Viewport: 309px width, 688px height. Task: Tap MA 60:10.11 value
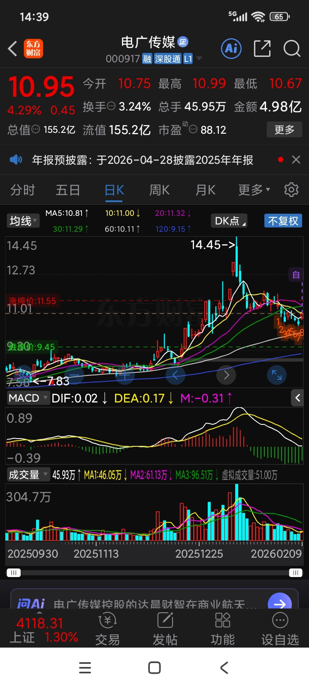[x=122, y=229]
